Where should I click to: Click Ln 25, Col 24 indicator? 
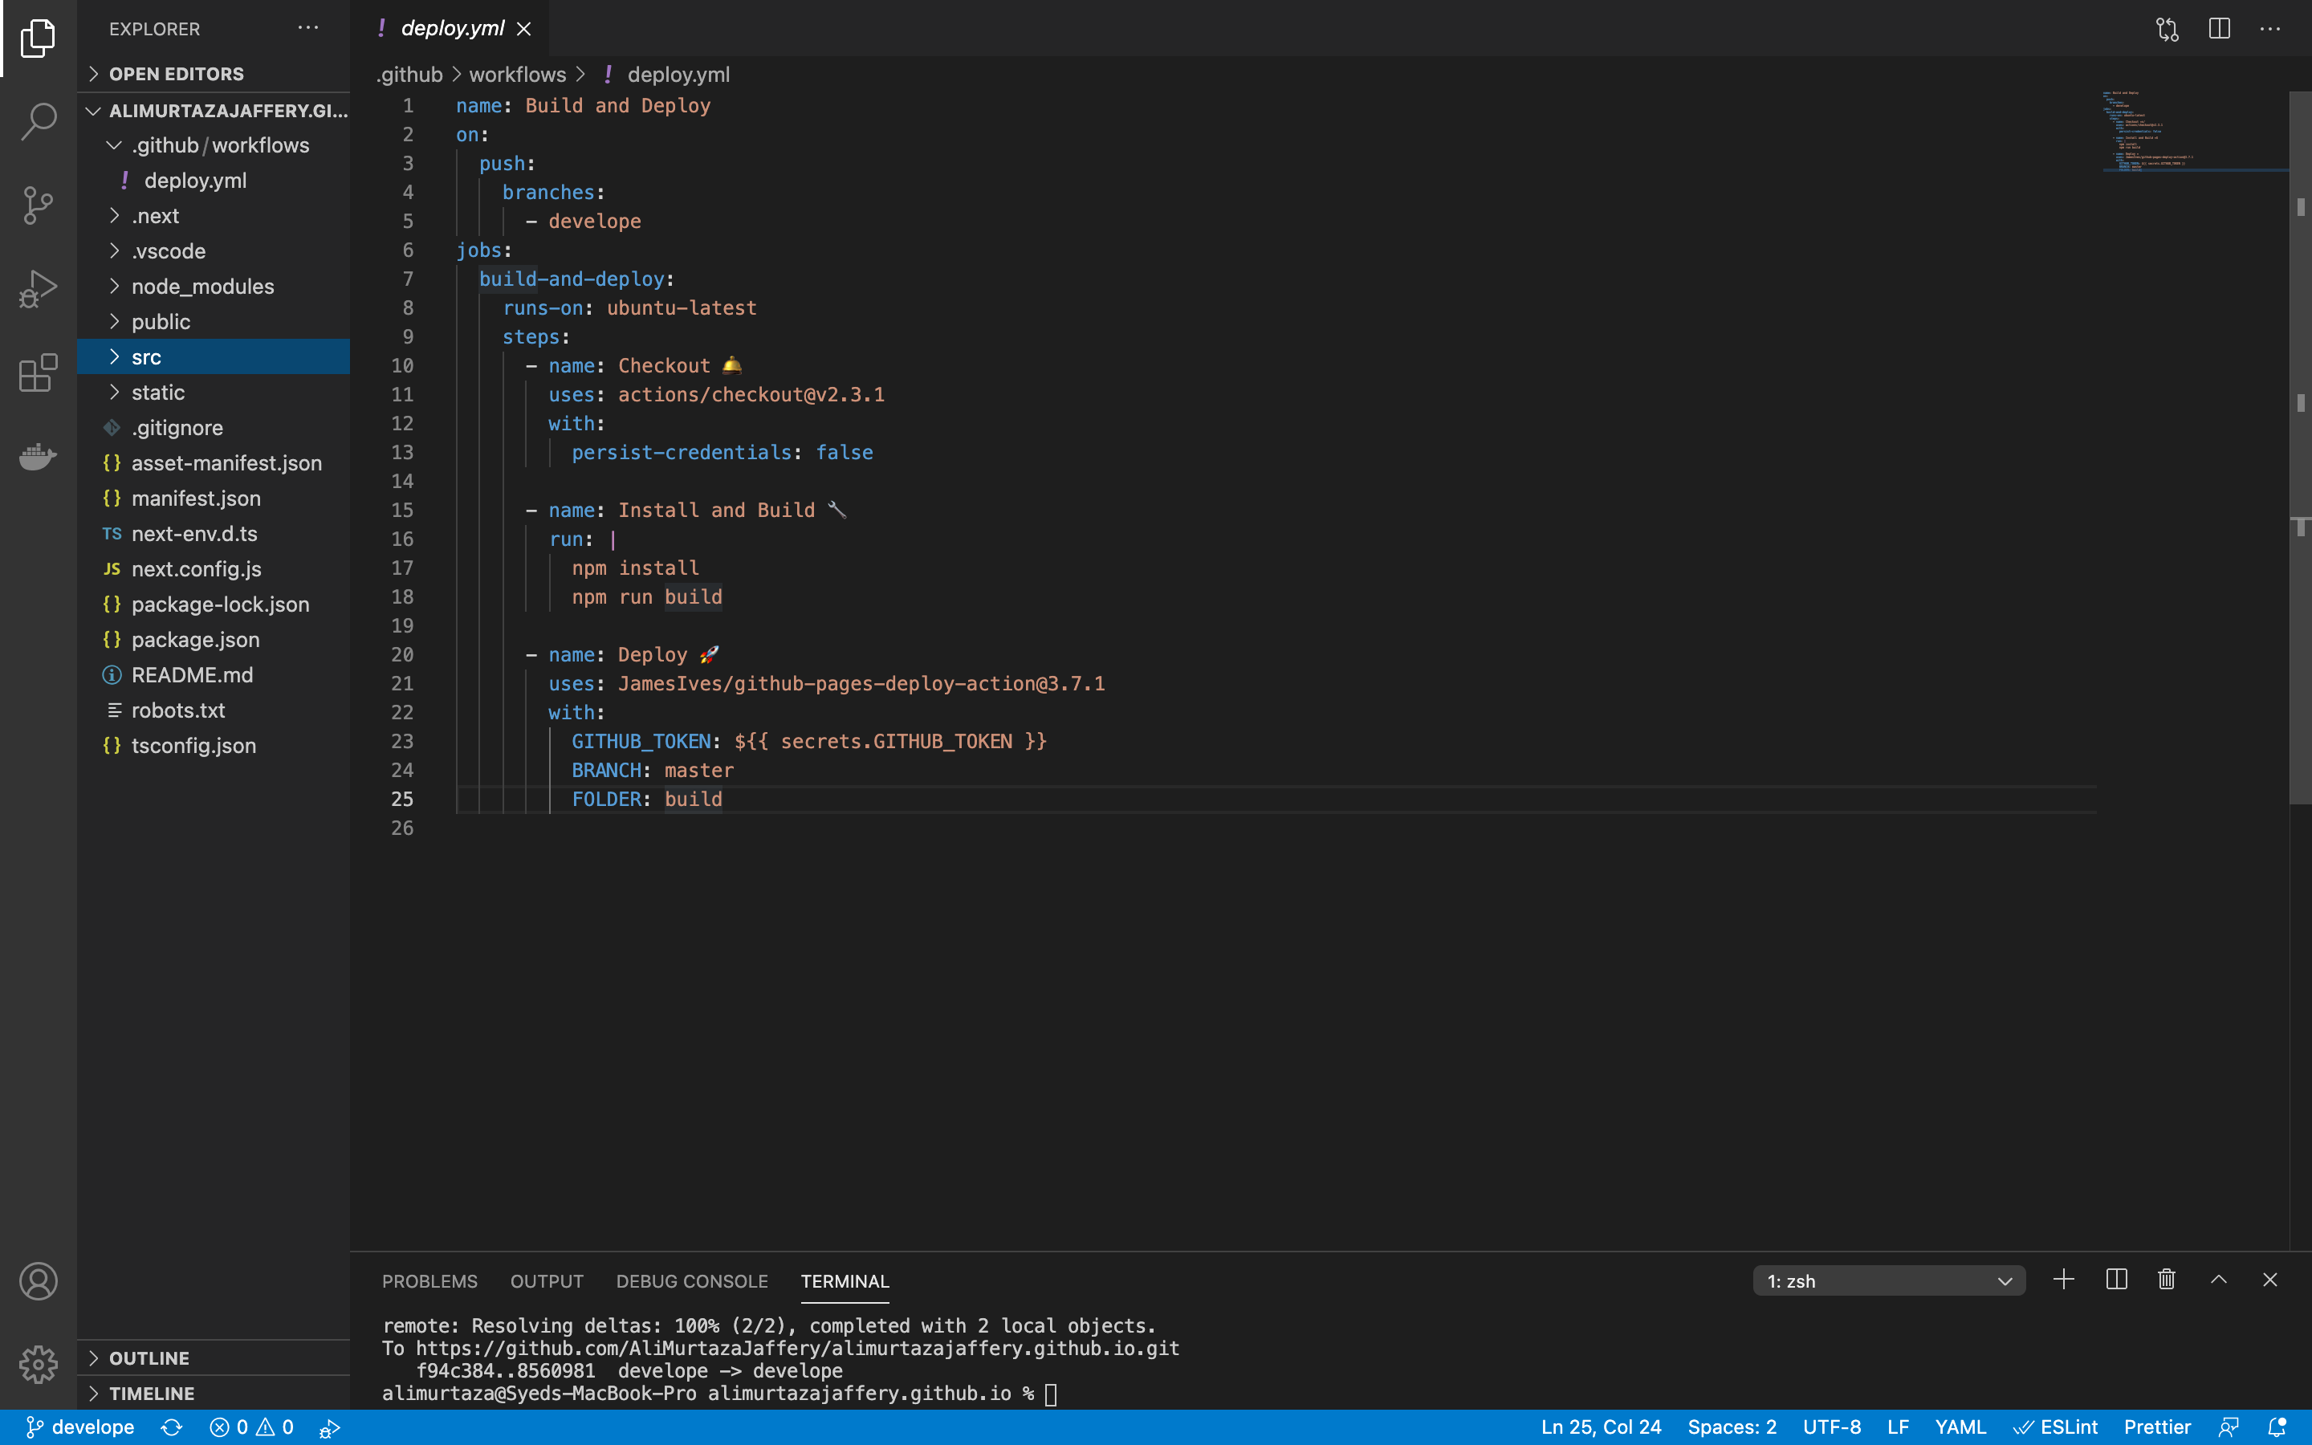[1602, 1427]
